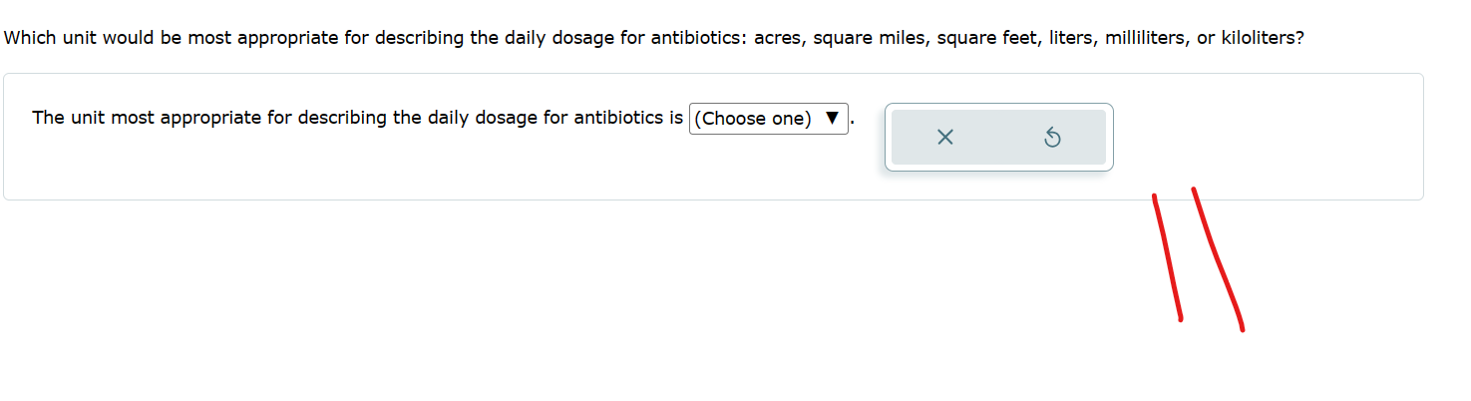This screenshot has width=1471, height=401.
Task: Click the dropdown's black triangle arrow
Action: coord(833,119)
